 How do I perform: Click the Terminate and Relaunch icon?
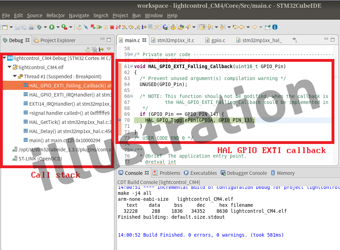[x=93, y=27]
